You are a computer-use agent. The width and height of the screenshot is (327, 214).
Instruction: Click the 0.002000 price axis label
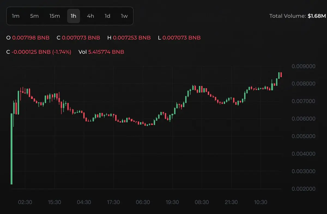click(x=303, y=189)
